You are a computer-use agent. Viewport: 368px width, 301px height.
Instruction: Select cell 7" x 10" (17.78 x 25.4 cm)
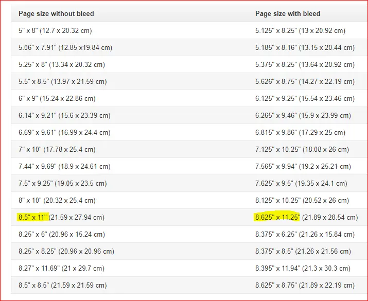(x=57, y=149)
